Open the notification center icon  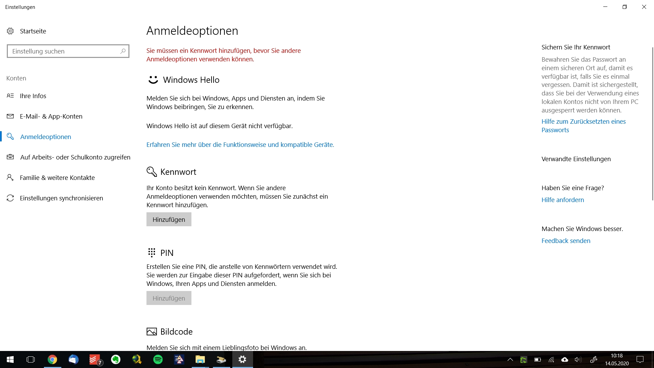pyautogui.click(x=640, y=359)
